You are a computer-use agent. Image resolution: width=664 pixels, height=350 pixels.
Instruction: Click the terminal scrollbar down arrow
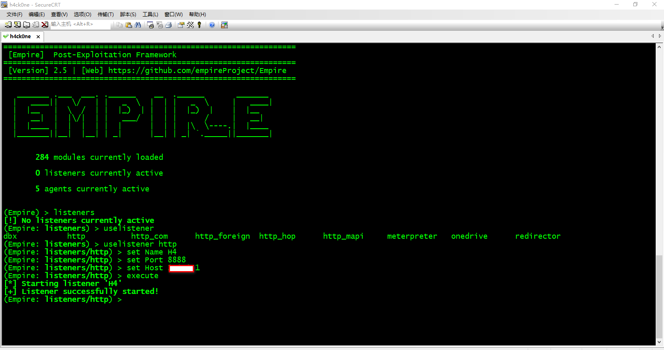(x=659, y=342)
